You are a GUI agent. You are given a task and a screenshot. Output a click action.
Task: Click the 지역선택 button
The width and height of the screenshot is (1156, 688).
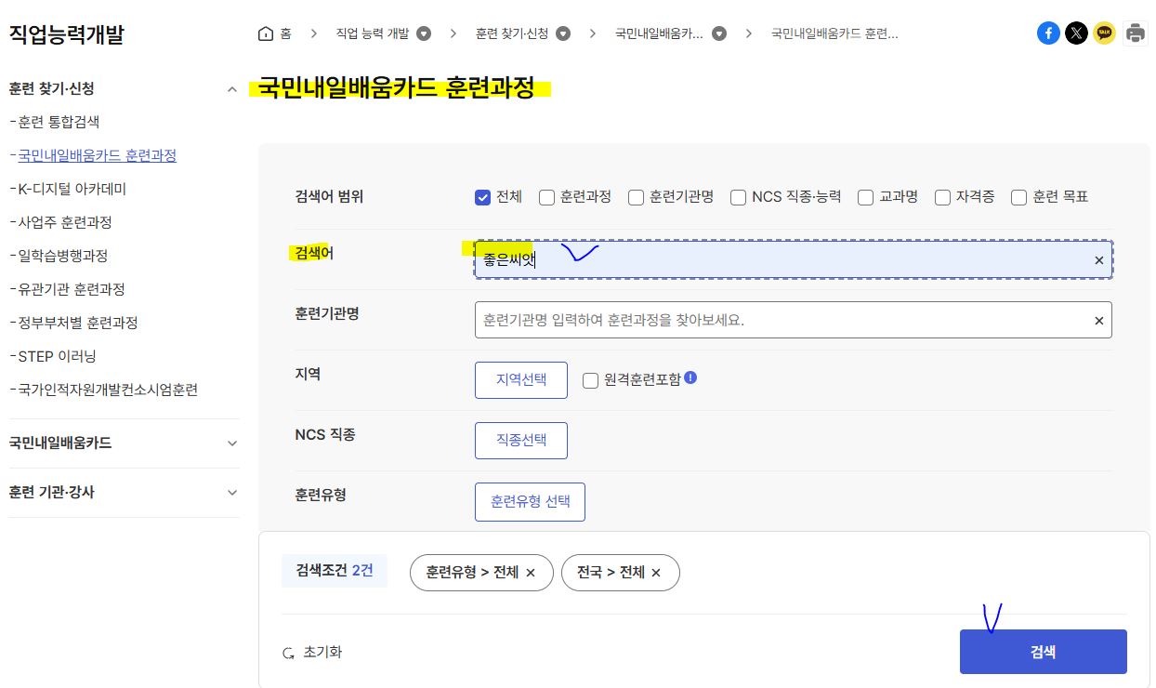[x=520, y=380]
